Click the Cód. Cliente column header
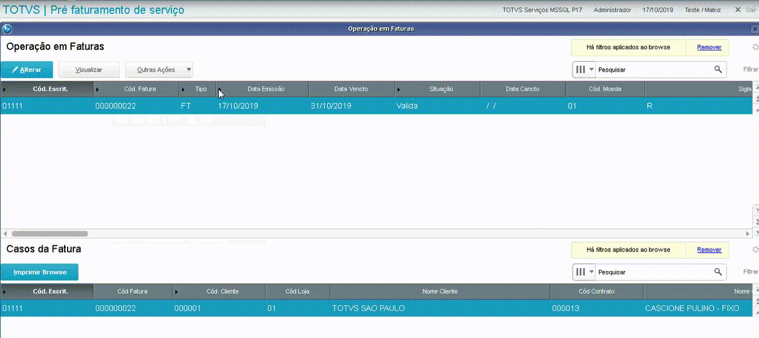The image size is (759, 338). click(219, 292)
